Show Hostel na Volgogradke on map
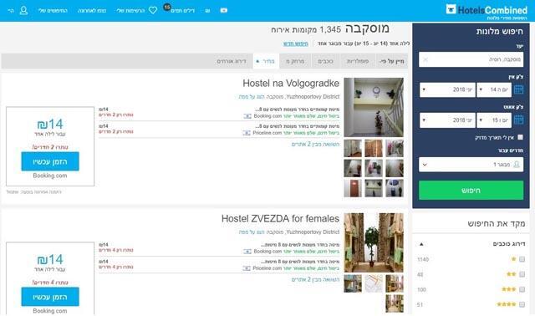The height and width of the screenshot is (316, 535). (x=252, y=97)
